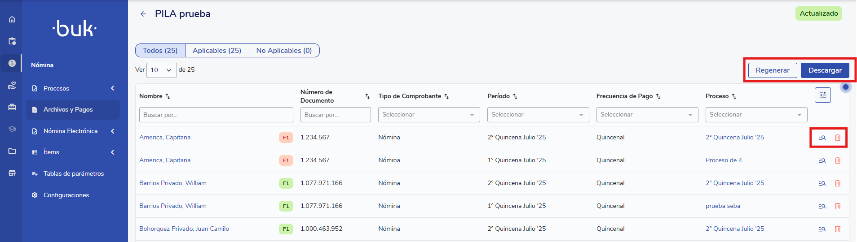Click the Descargar button
Screen dimensions: 857x242
tap(825, 70)
